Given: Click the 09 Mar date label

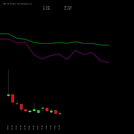Looking at the screenshot, I should (x=38, y=128).
